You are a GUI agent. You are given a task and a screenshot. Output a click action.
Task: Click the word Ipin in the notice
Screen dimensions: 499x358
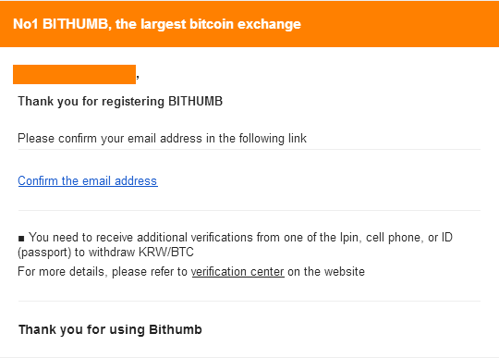(x=350, y=238)
